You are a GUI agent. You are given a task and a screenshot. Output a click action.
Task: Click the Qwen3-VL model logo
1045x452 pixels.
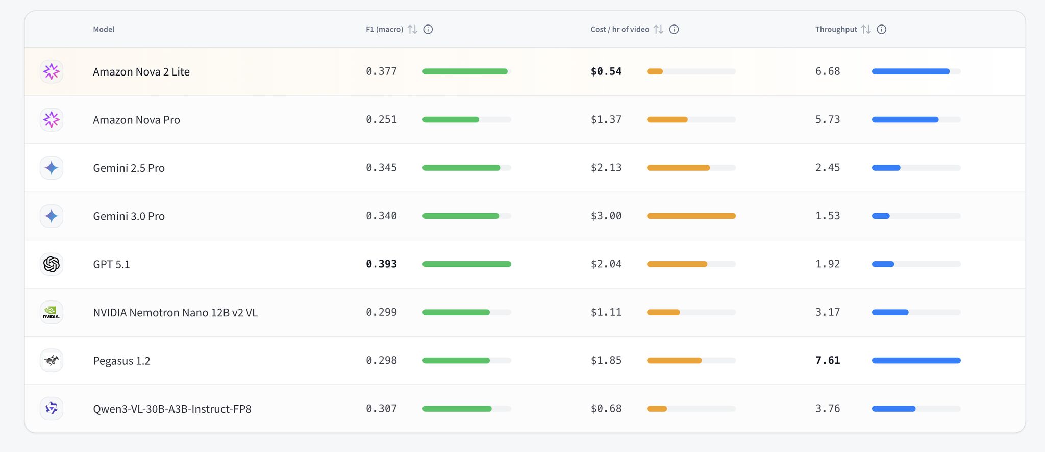click(x=52, y=409)
